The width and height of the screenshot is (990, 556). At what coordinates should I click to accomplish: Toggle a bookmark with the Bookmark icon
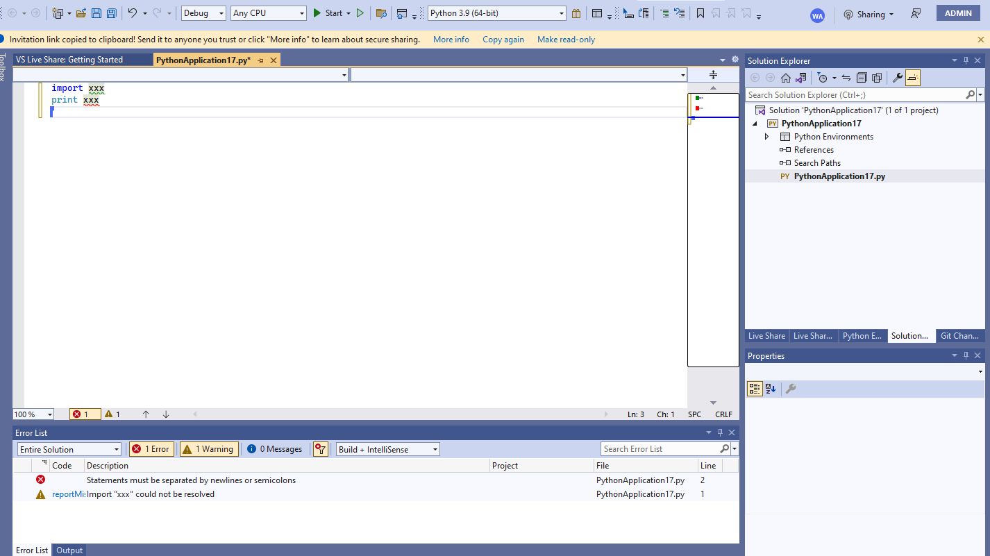click(x=700, y=13)
